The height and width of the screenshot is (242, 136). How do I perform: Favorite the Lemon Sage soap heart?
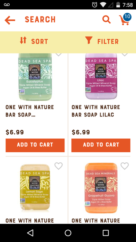tap(59, 166)
